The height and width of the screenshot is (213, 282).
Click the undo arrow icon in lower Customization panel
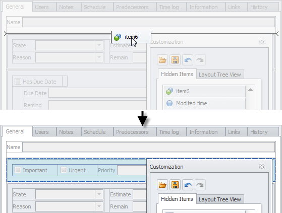(x=188, y=185)
